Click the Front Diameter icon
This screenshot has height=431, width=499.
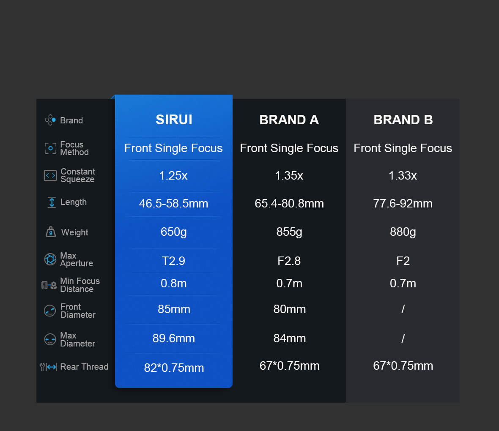point(50,311)
